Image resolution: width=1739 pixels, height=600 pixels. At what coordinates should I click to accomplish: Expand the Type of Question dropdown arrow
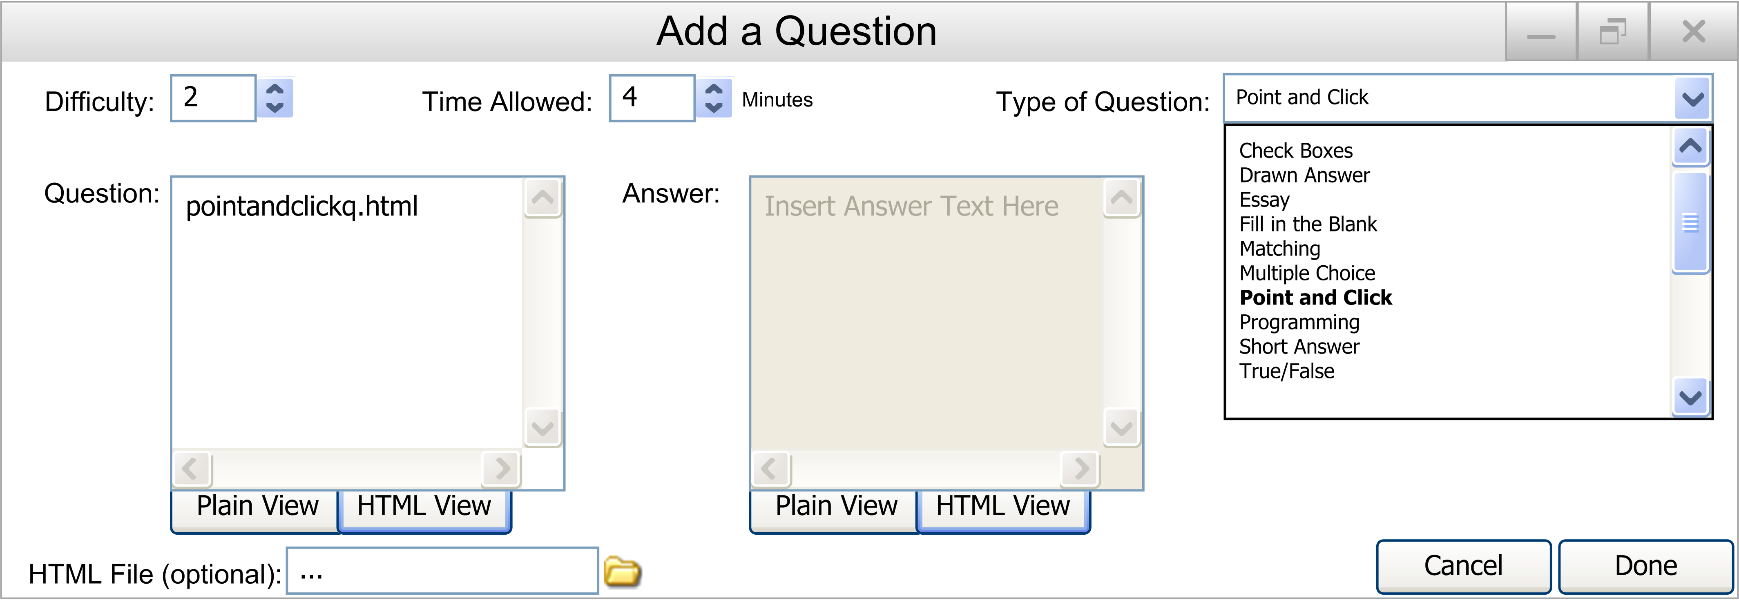(1692, 99)
